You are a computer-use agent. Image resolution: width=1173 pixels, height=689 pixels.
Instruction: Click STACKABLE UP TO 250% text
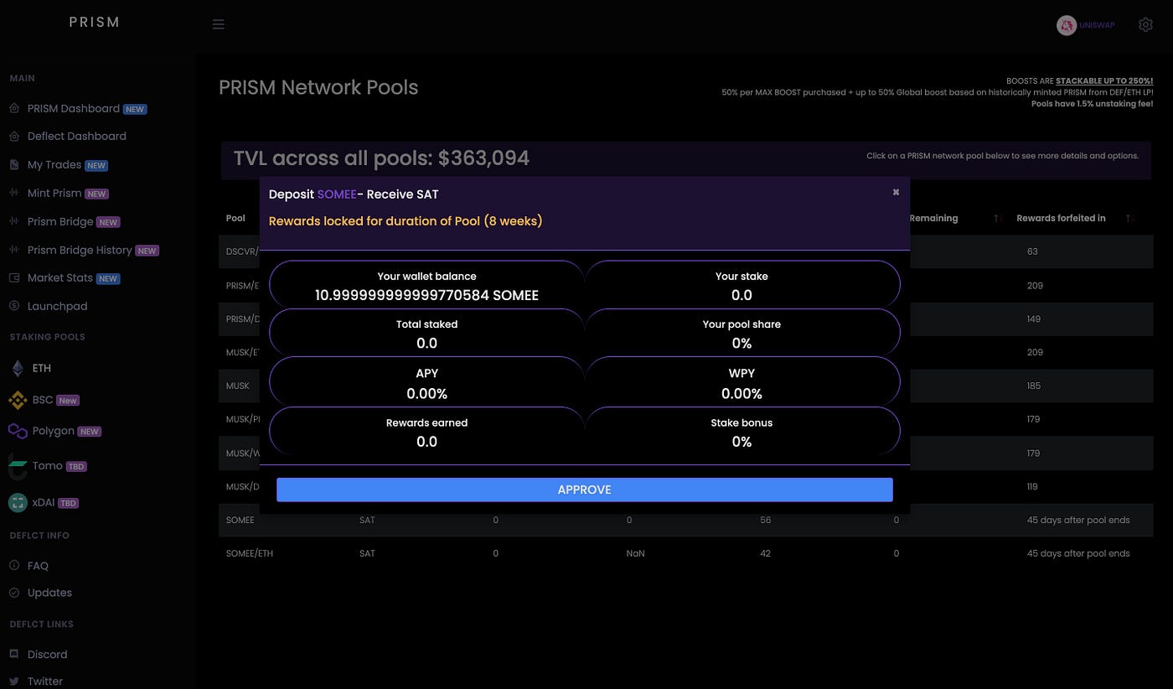[1104, 81]
